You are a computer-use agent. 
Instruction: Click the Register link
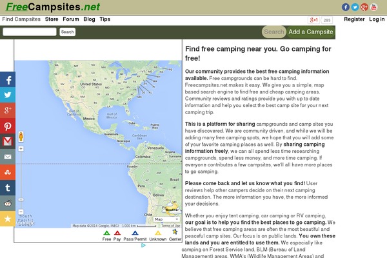tap(354, 19)
